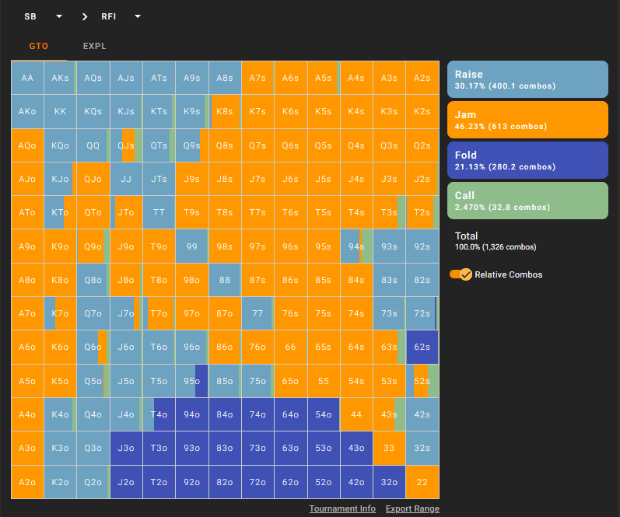The image size is (620, 517).
Task: Select the A2o hand cell
Action: click(x=28, y=482)
